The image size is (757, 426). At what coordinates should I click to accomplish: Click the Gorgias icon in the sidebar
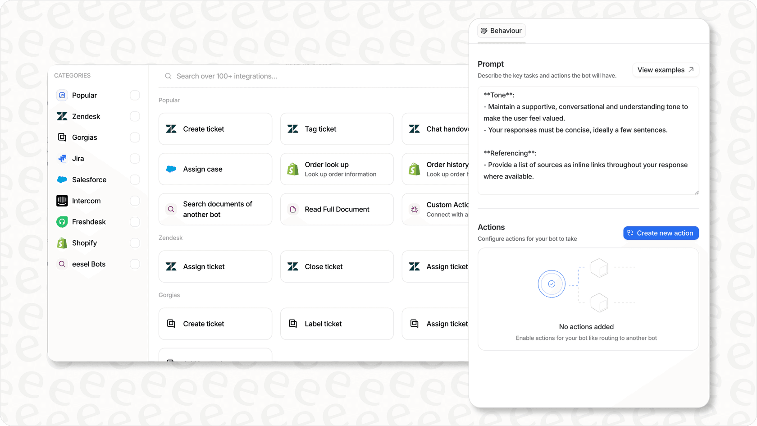[x=62, y=137]
